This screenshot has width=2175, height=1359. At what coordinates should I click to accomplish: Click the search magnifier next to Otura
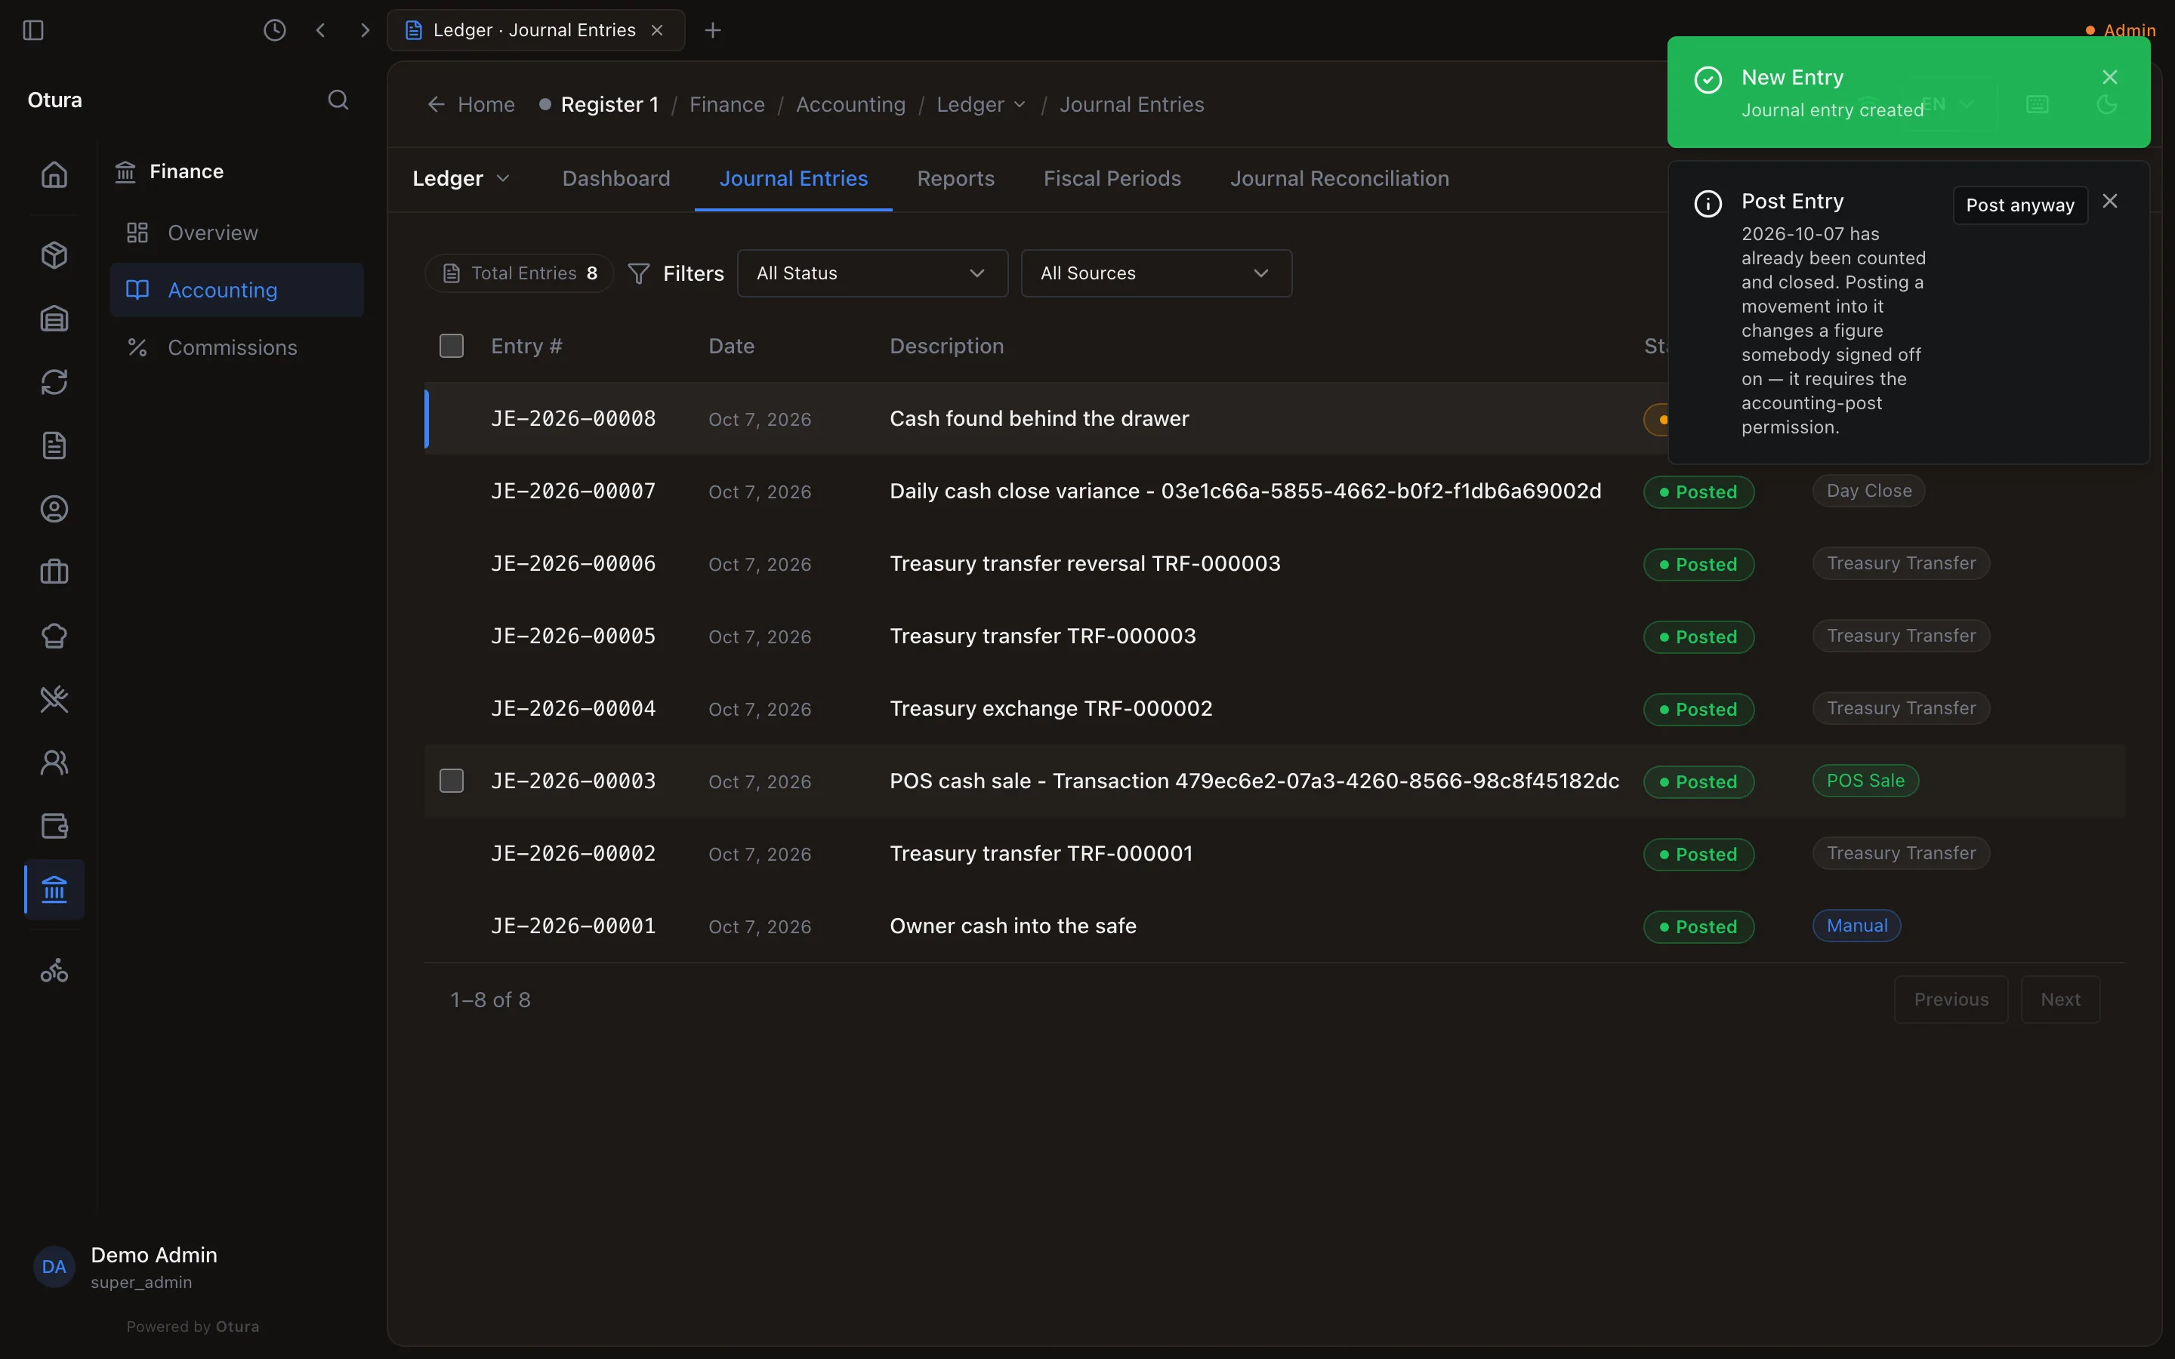click(338, 100)
